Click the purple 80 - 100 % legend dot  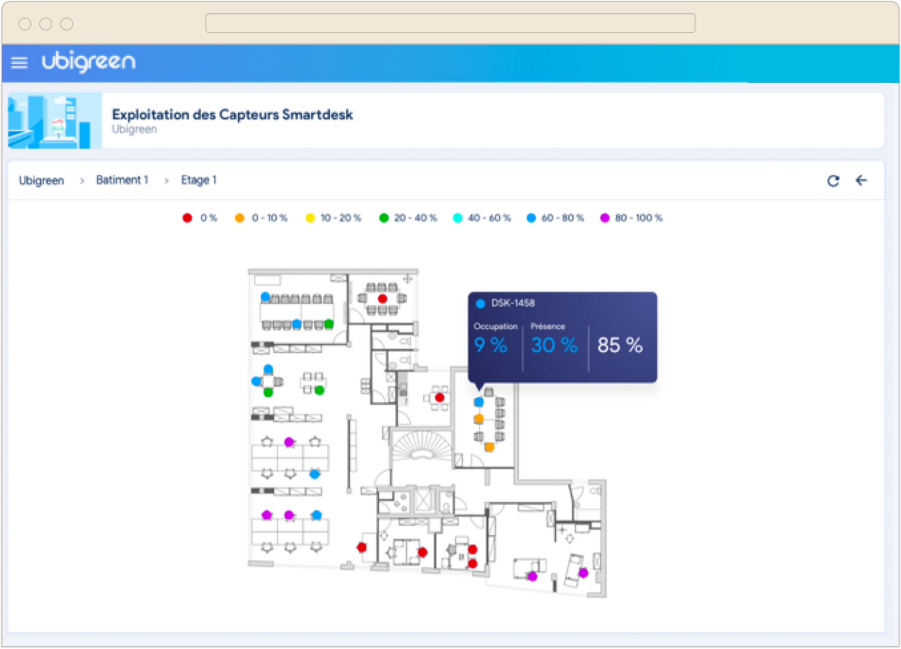point(604,218)
